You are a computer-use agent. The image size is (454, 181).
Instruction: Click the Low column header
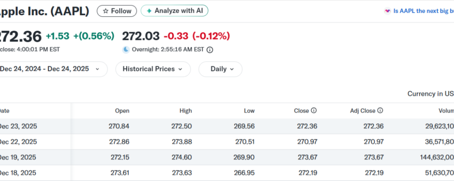(x=249, y=111)
